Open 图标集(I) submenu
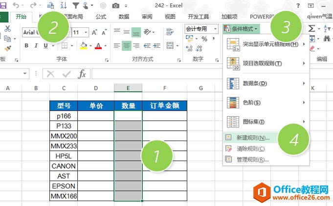 [266, 122]
